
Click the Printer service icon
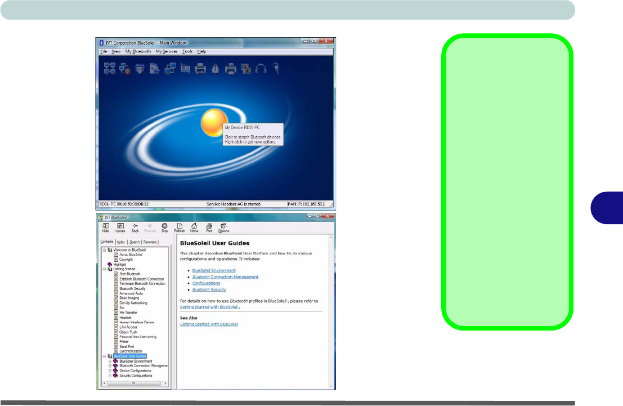point(200,68)
